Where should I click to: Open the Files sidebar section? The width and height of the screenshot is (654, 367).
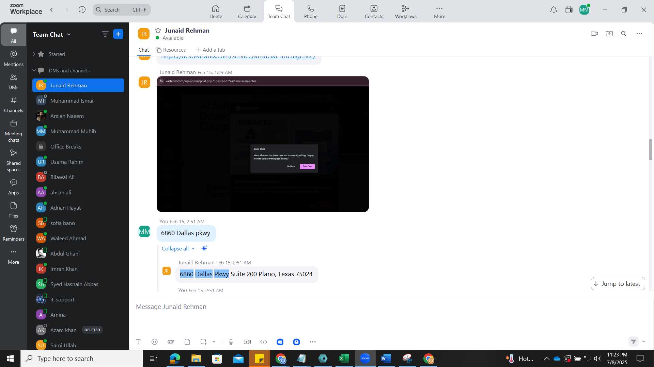coord(14,210)
